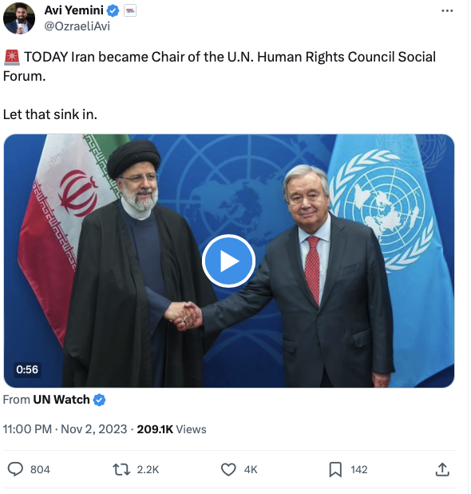
Task: Click the video thumbnail of the handshake
Action: pyautogui.click(x=229, y=261)
